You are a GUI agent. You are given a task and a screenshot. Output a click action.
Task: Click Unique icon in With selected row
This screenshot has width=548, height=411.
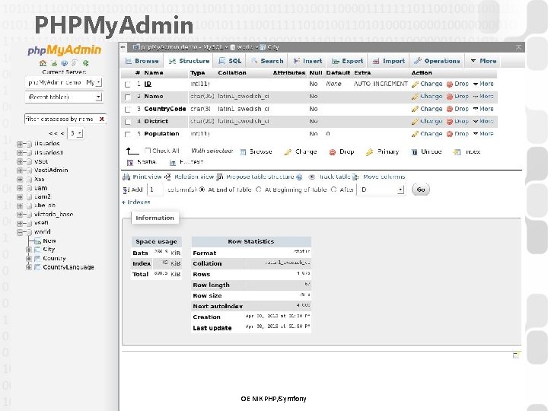tap(415, 152)
